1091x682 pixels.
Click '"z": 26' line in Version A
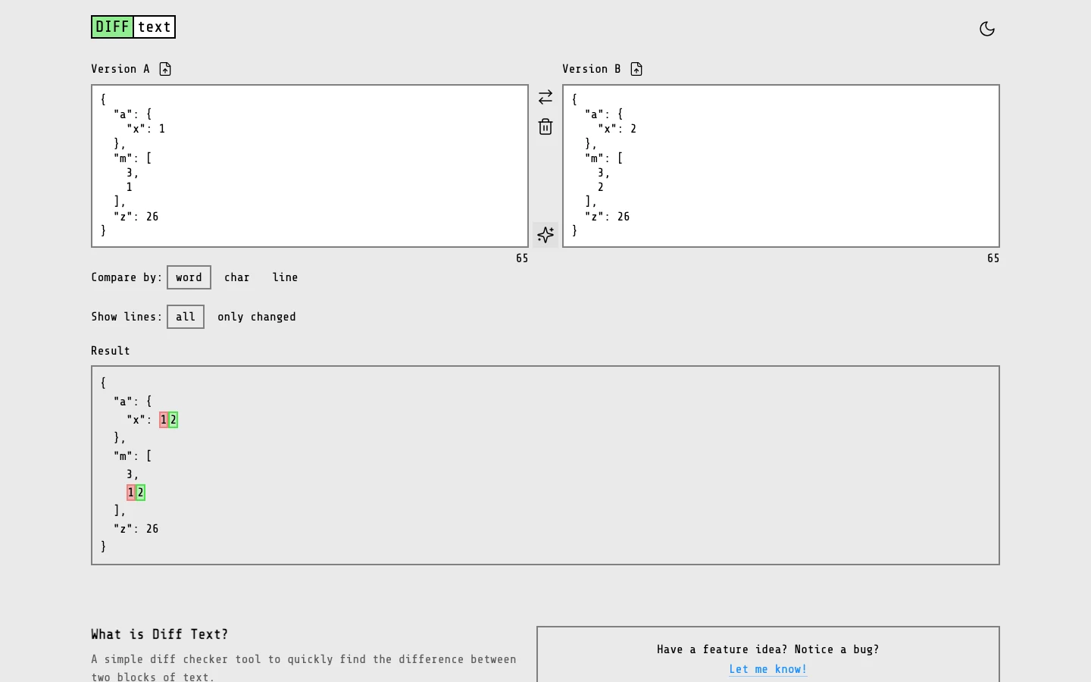click(x=136, y=217)
